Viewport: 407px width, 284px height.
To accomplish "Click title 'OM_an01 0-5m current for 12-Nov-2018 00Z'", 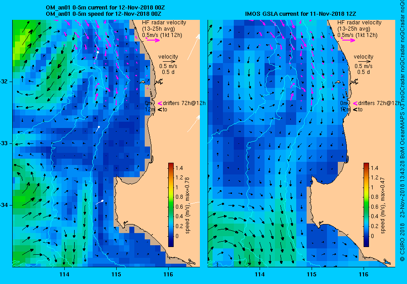I will 105,8.
